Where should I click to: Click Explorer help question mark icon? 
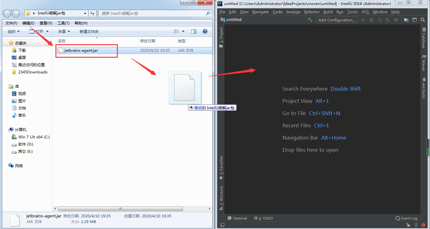point(205,31)
